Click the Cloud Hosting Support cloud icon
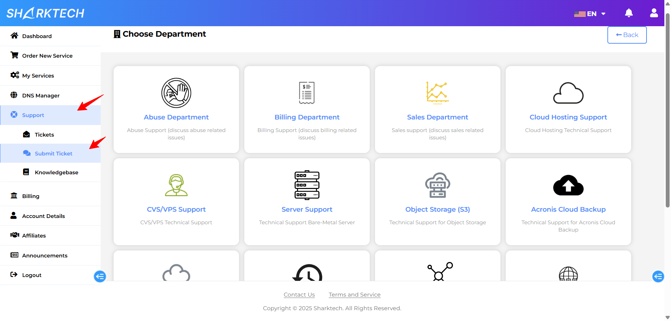Viewport: 671px width, 321px height. 568,93
